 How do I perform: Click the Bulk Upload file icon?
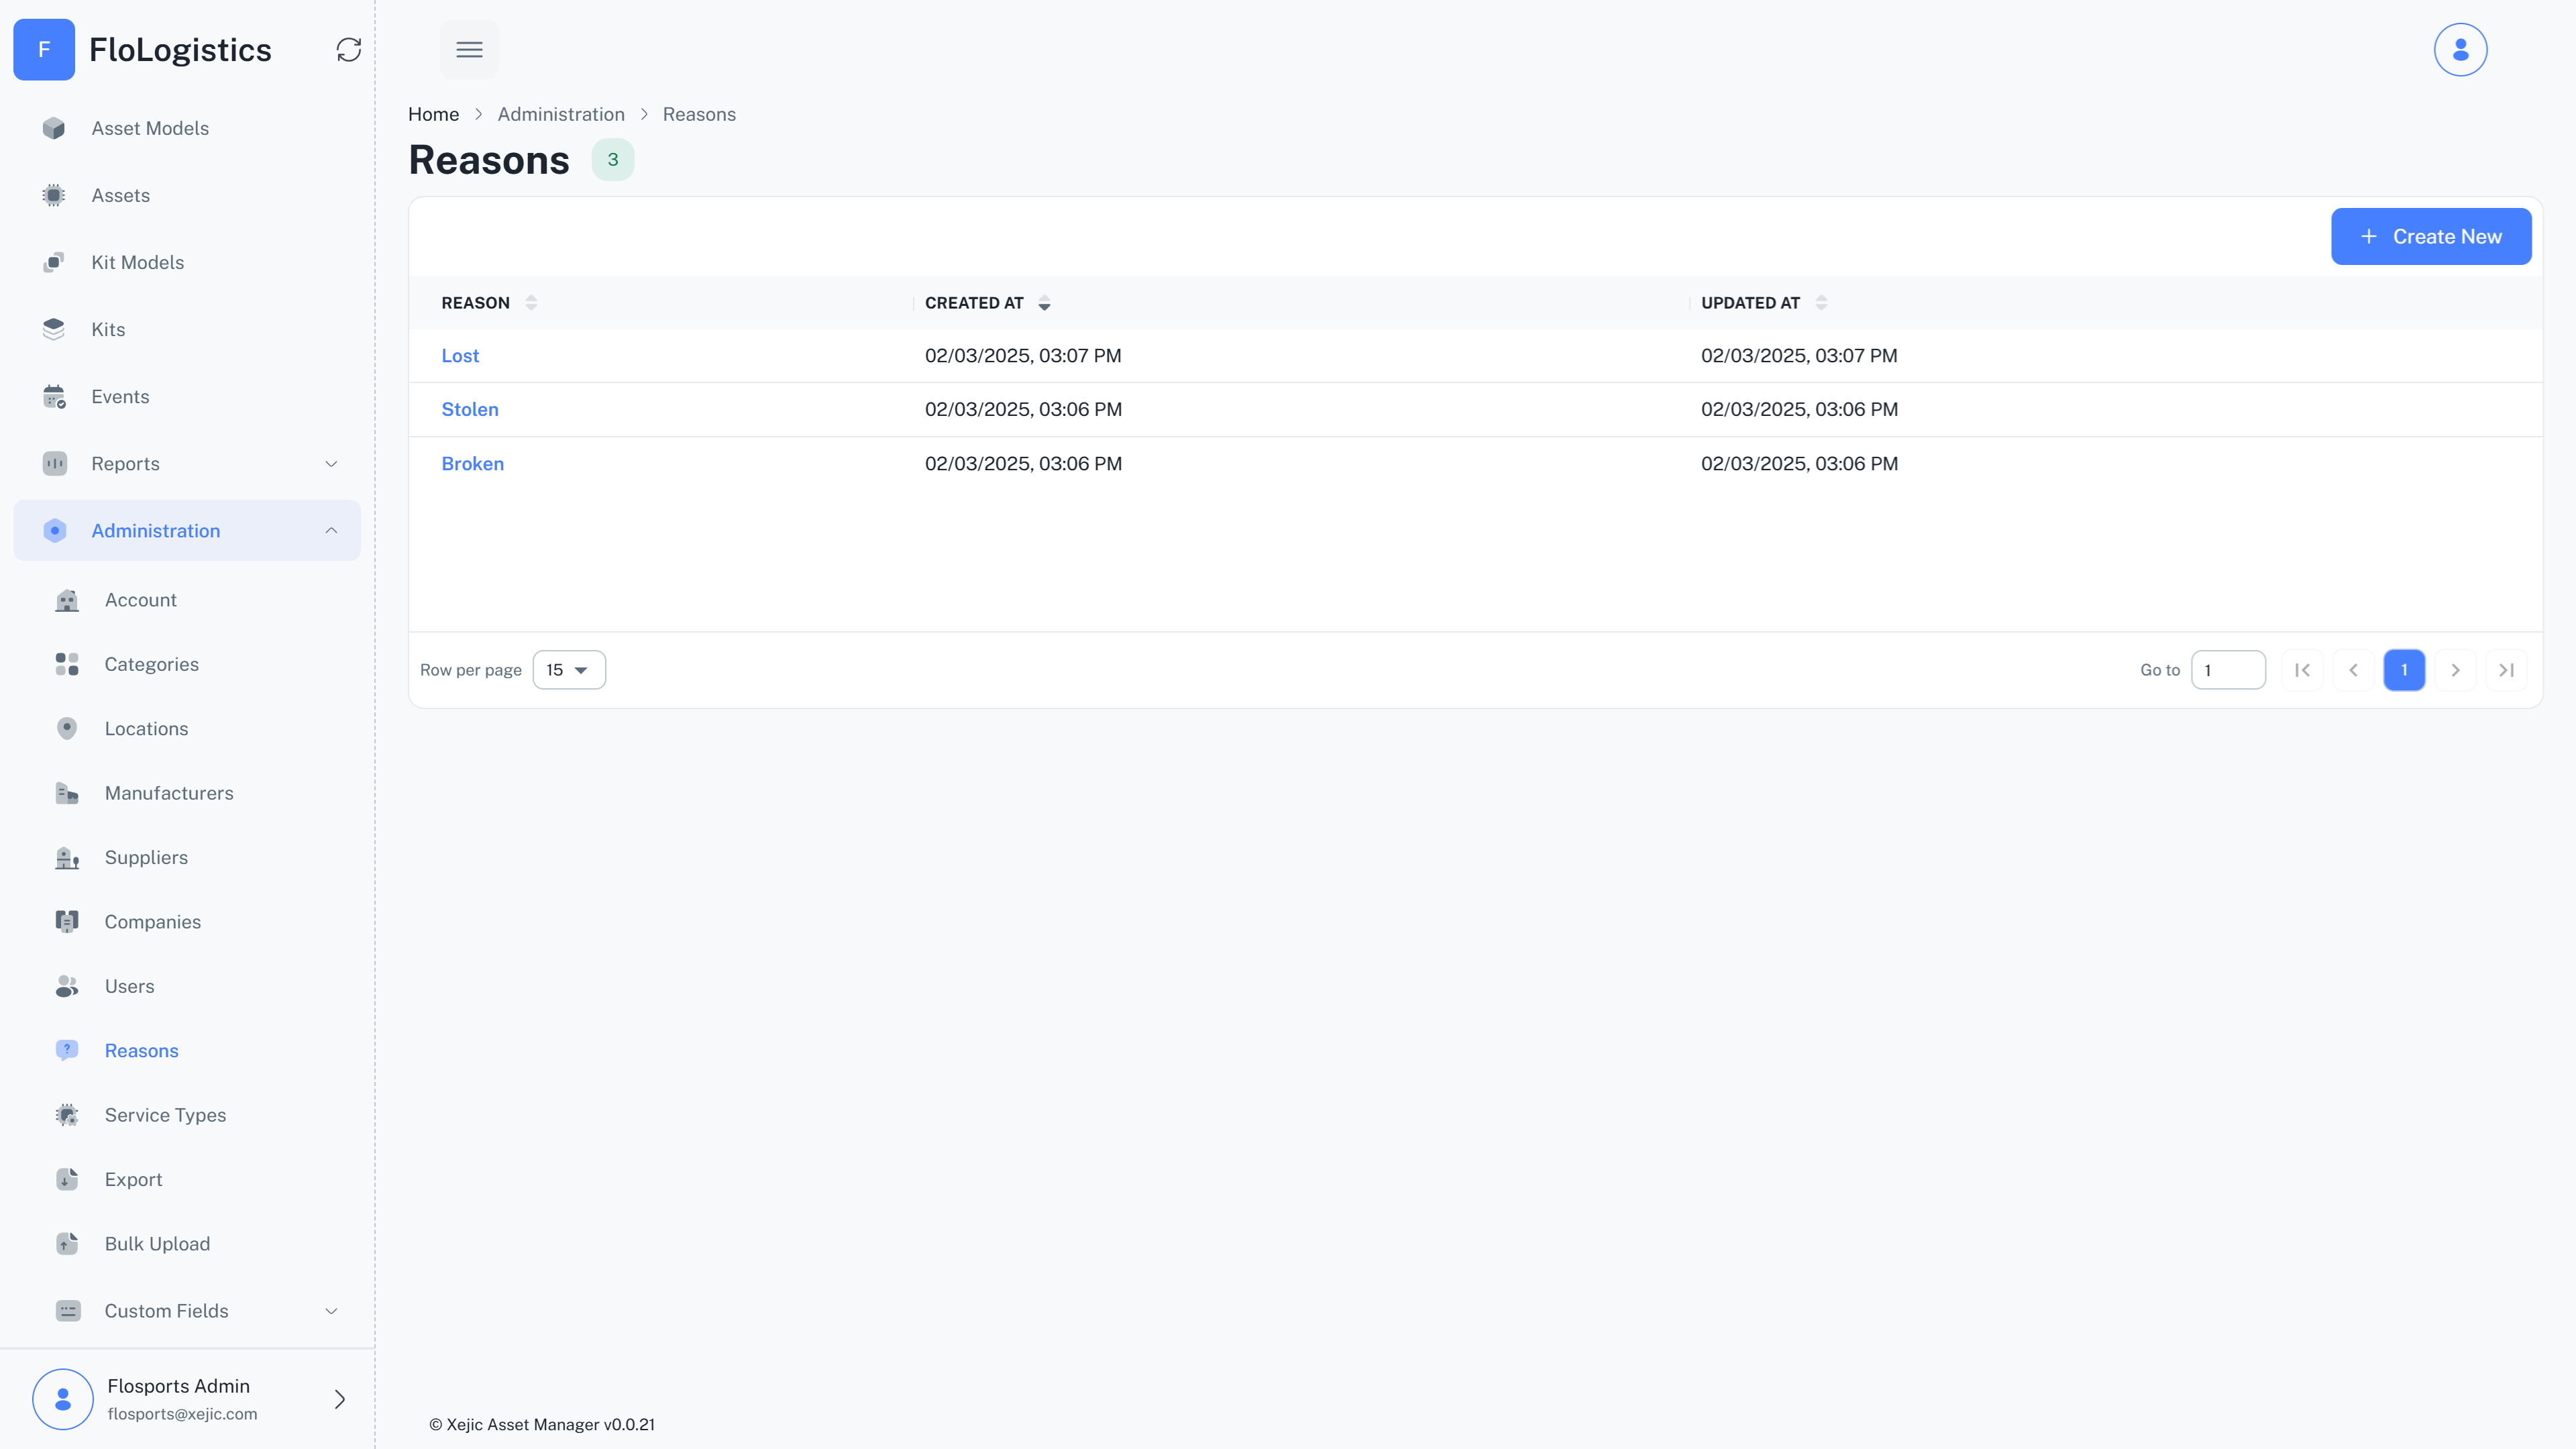point(67,1243)
